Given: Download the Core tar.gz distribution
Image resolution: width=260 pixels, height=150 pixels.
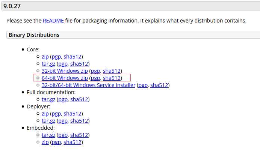Looking at the screenshot, I should click(x=48, y=64).
